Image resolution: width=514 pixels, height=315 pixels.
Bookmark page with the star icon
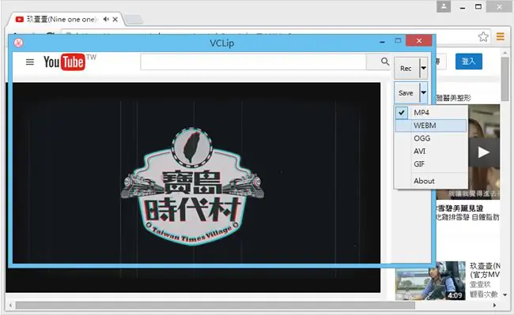tap(483, 36)
